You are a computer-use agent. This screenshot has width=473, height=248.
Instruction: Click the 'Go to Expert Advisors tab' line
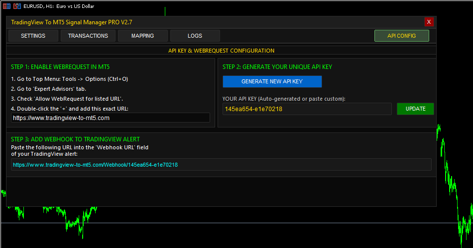[x=49, y=89]
